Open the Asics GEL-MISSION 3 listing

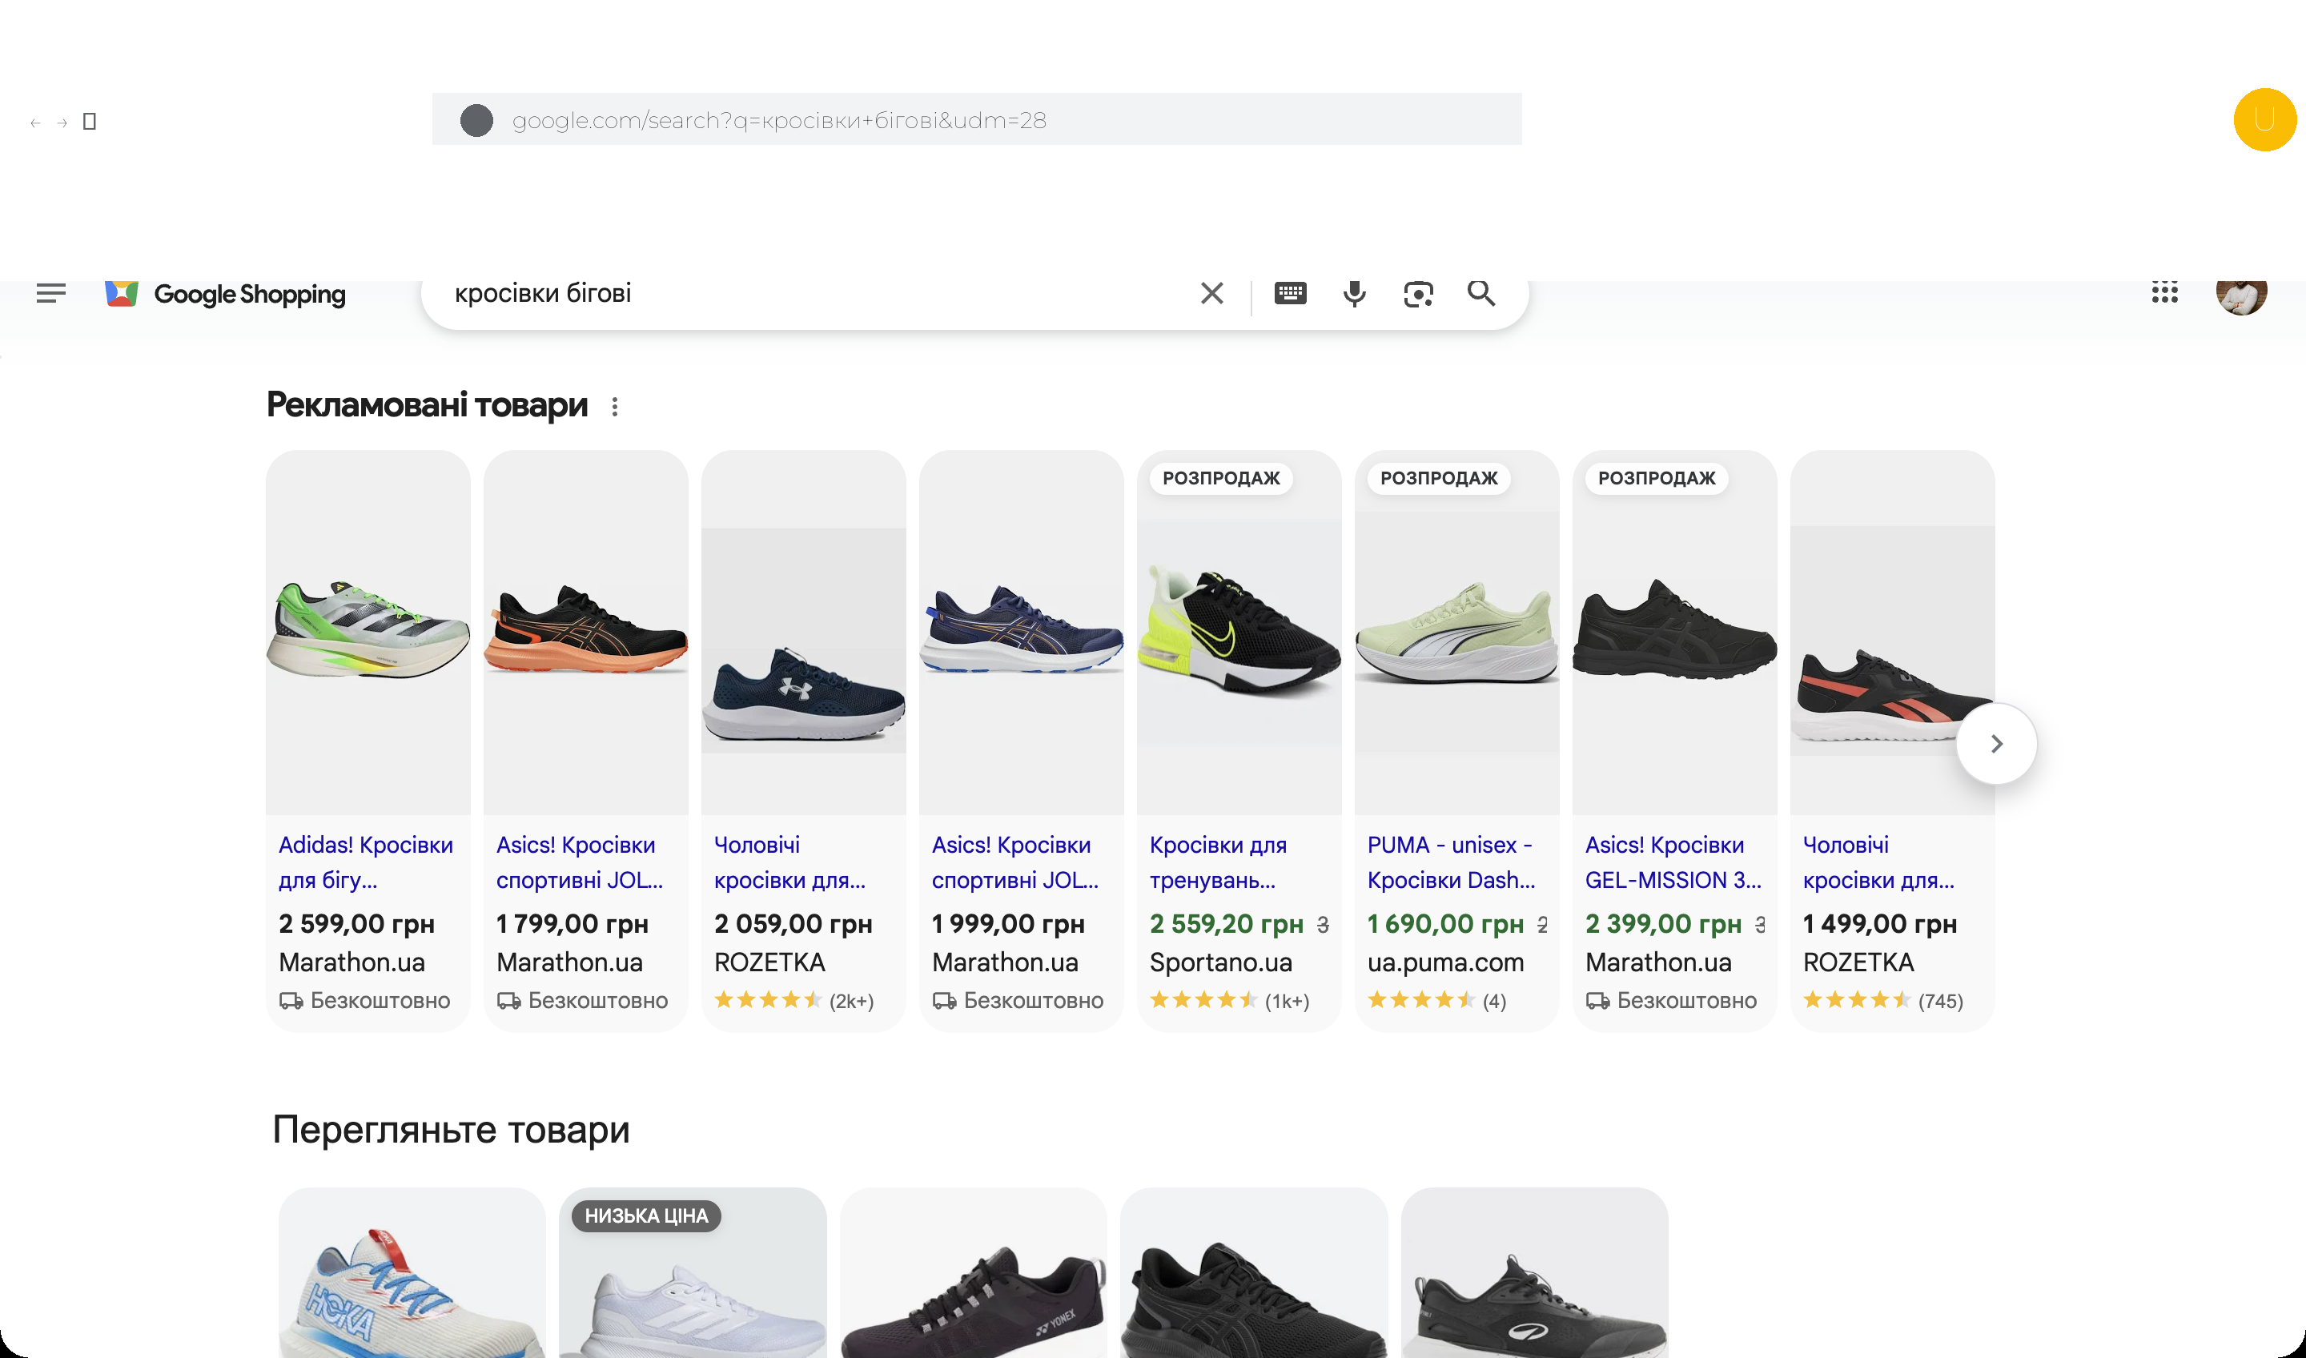coord(1673,862)
